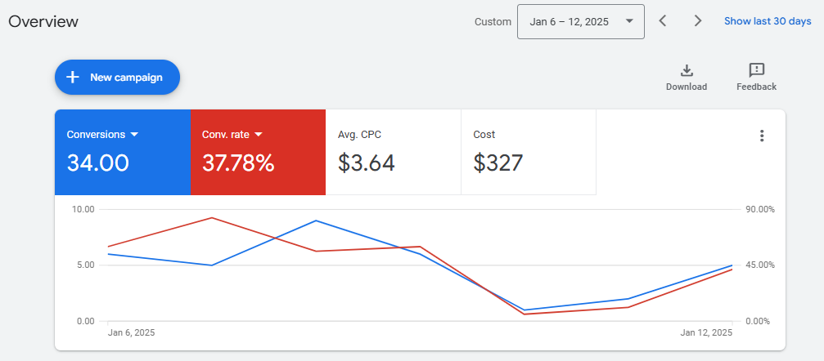Image resolution: width=824 pixels, height=361 pixels.
Task: Click the 34.00 value in the blue tile
Action: click(97, 163)
